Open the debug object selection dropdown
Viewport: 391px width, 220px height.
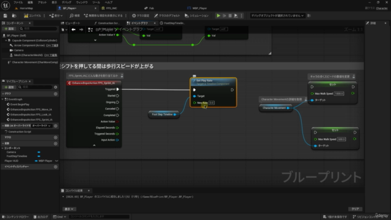pos(277,15)
